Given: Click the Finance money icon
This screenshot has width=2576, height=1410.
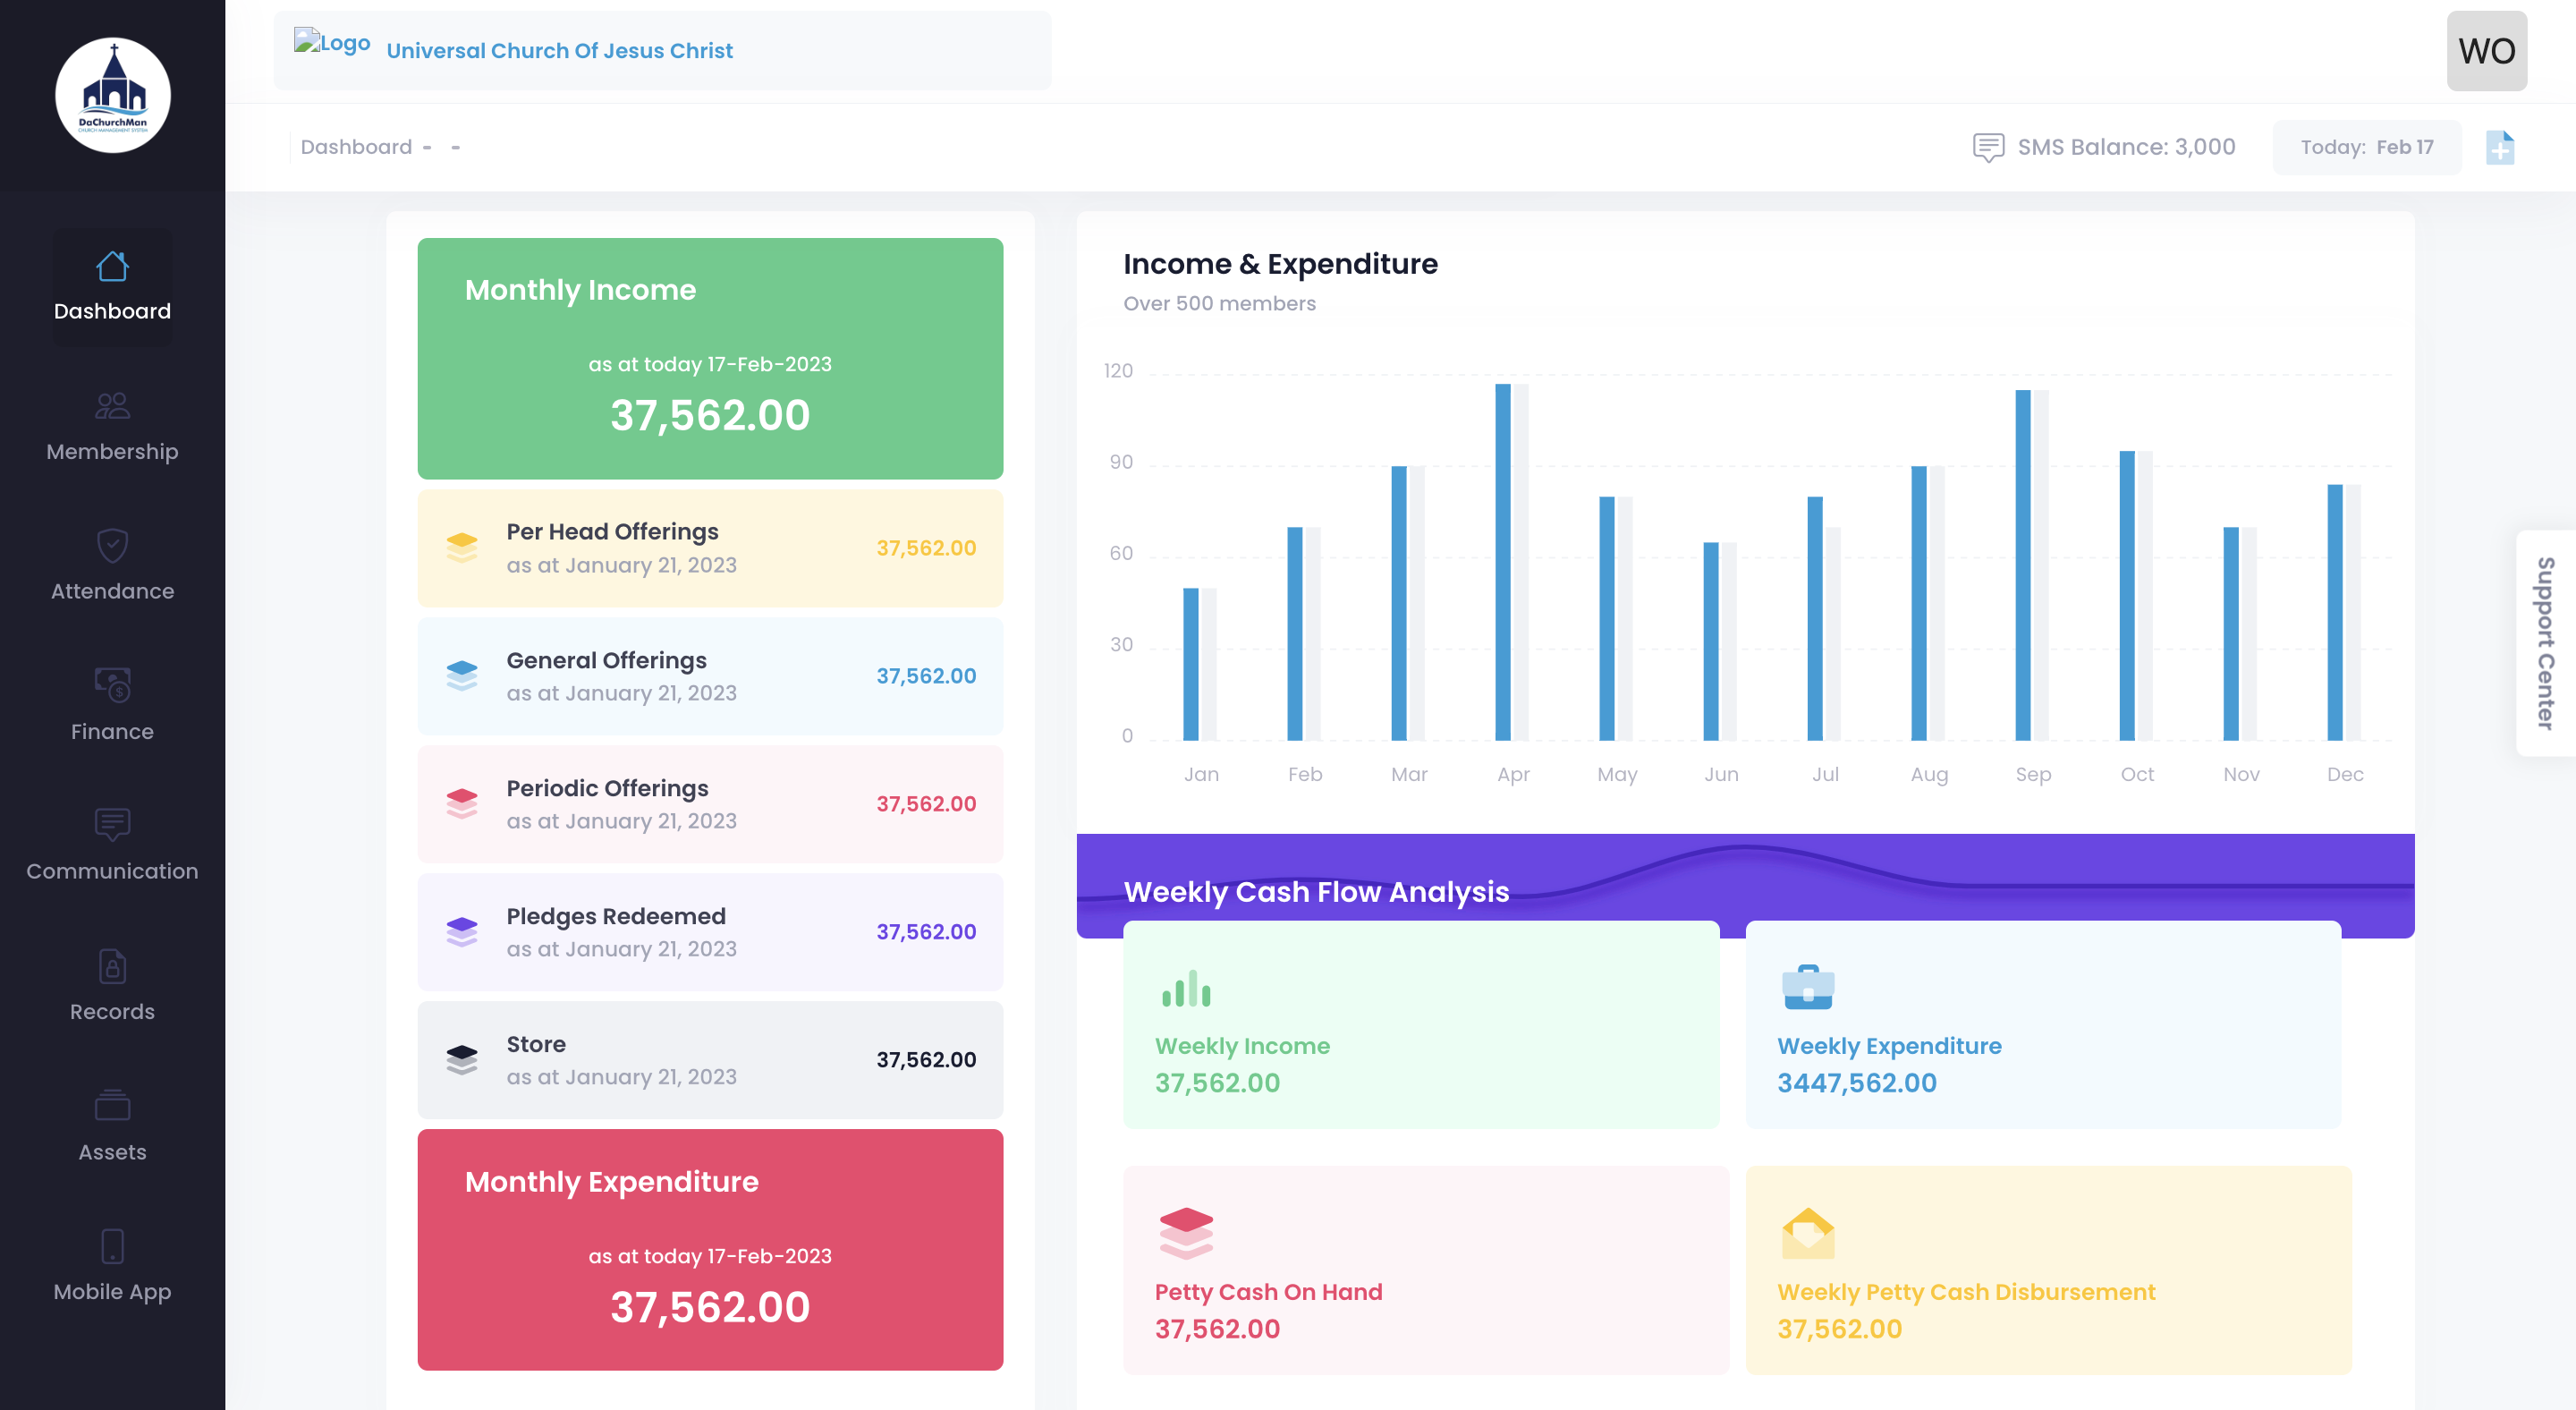Looking at the screenshot, I should click(x=112, y=686).
